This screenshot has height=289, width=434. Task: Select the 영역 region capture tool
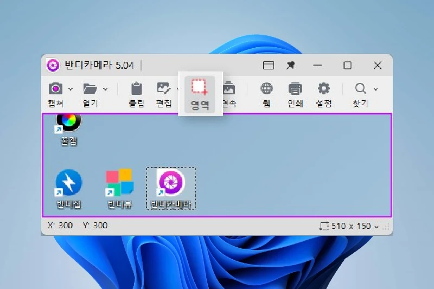point(200,94)
